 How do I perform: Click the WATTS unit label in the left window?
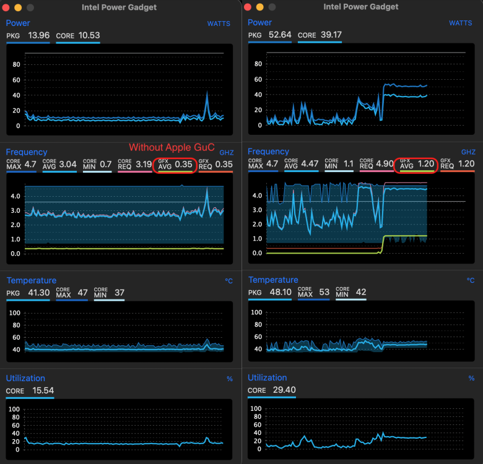pyautogui.click(x=219, y=24)
